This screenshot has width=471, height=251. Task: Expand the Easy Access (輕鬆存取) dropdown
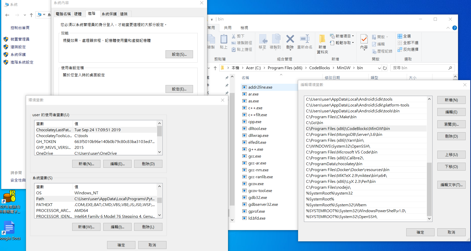tap(353, 43)
